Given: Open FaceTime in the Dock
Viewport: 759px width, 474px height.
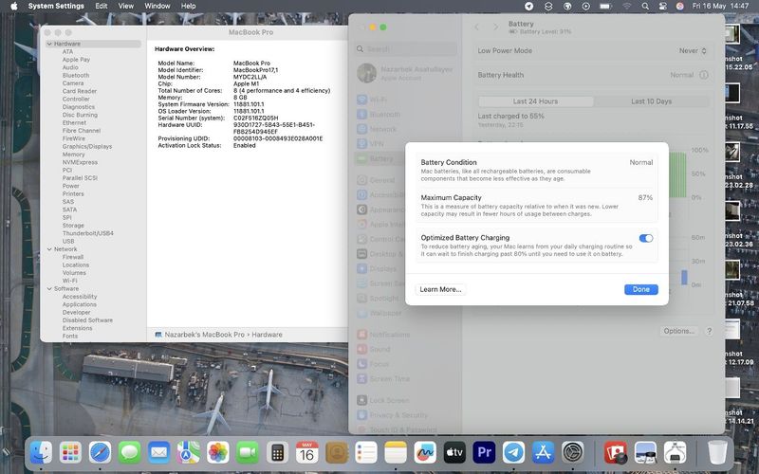Looking at the screenshot, I should pos(248,453).
